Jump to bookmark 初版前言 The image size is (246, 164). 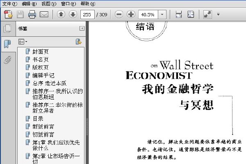click(43, 135)
